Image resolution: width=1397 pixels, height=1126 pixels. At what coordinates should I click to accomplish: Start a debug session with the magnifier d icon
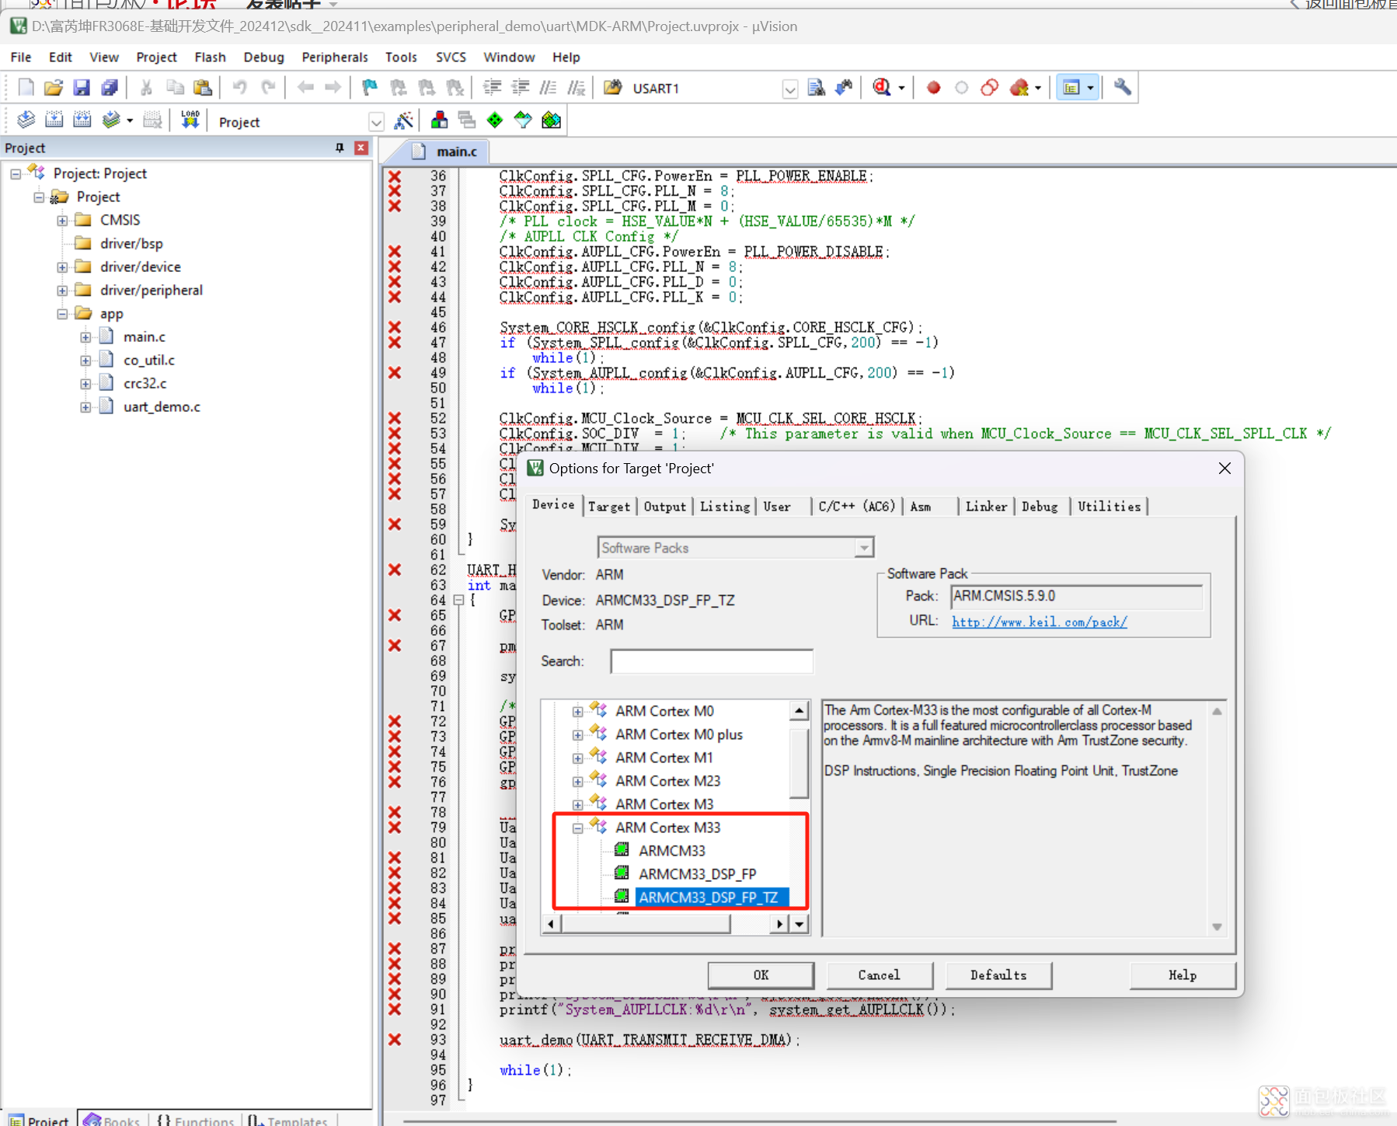[x=882, y=88]
